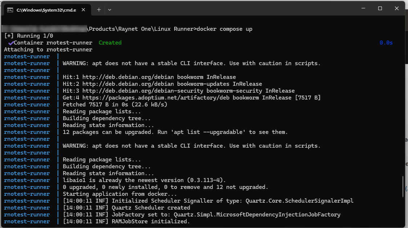The width and height of the screenshot is (408, 228).
Task: Click the cmd icon in the tab
Action: pyautogui.click(x=11, y=10)
